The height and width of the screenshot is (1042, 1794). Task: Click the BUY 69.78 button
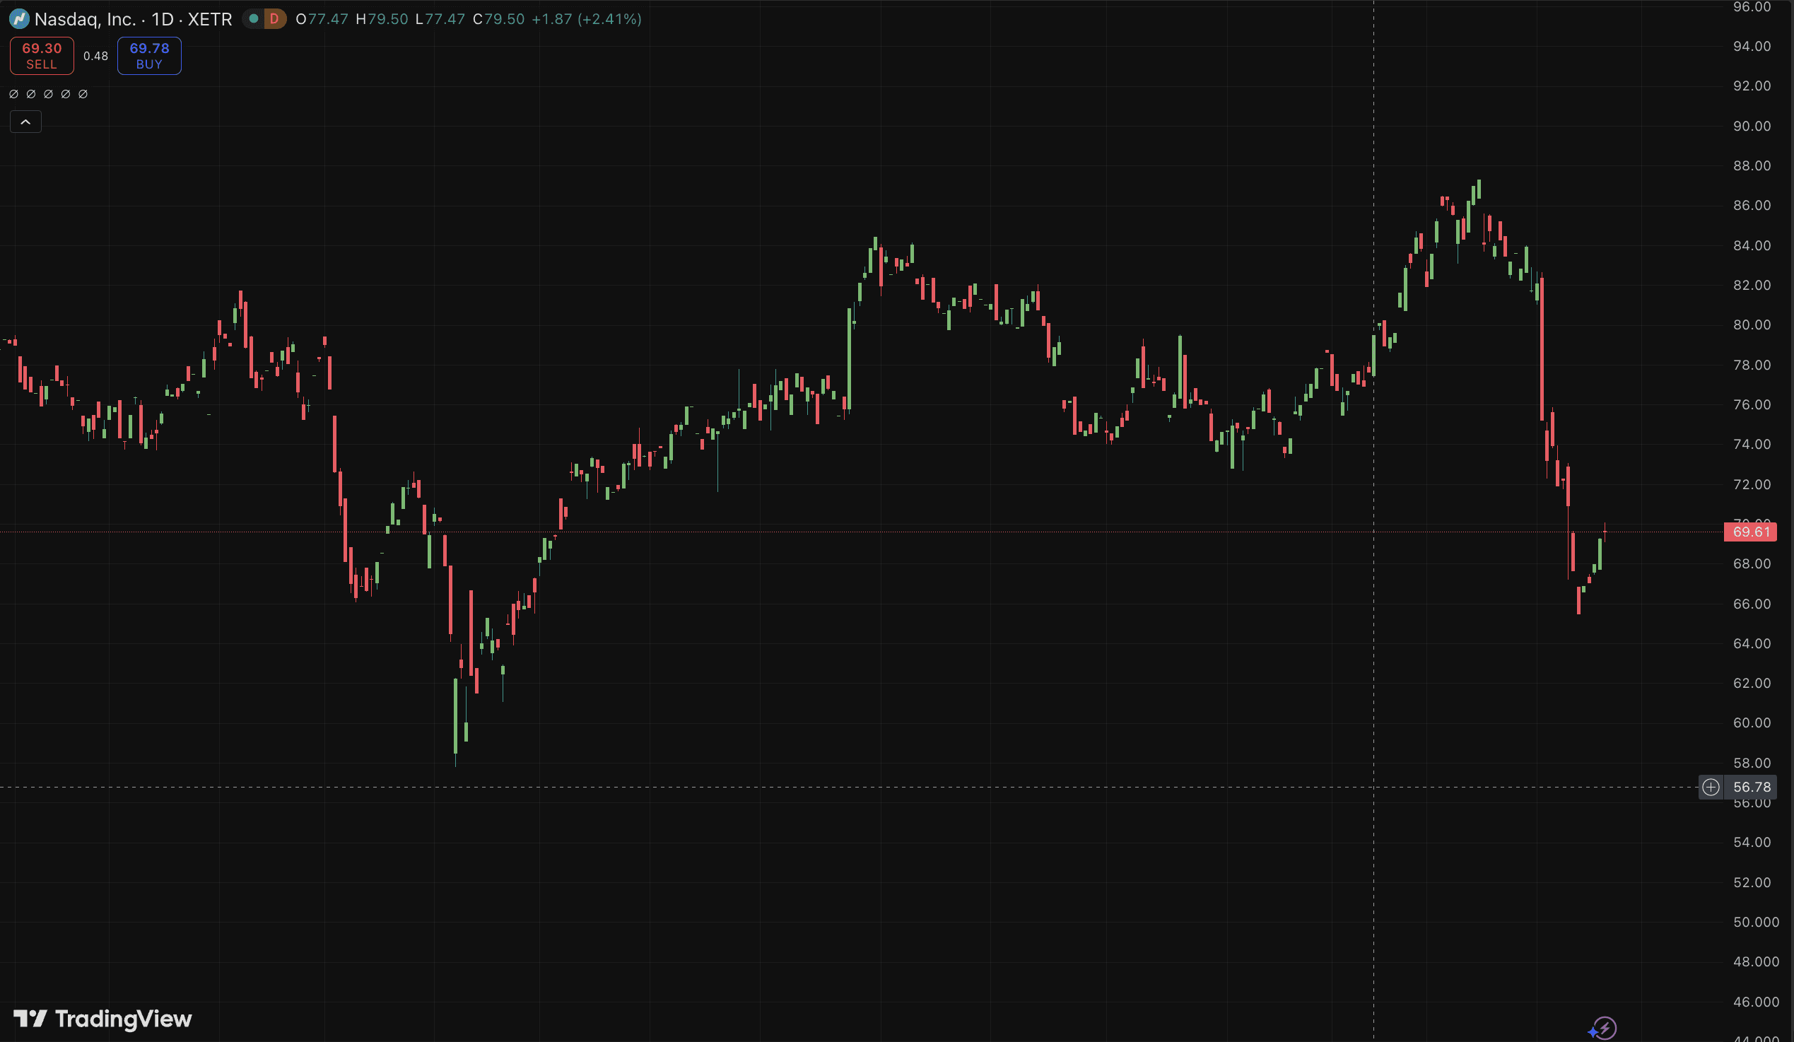[150, 56]
